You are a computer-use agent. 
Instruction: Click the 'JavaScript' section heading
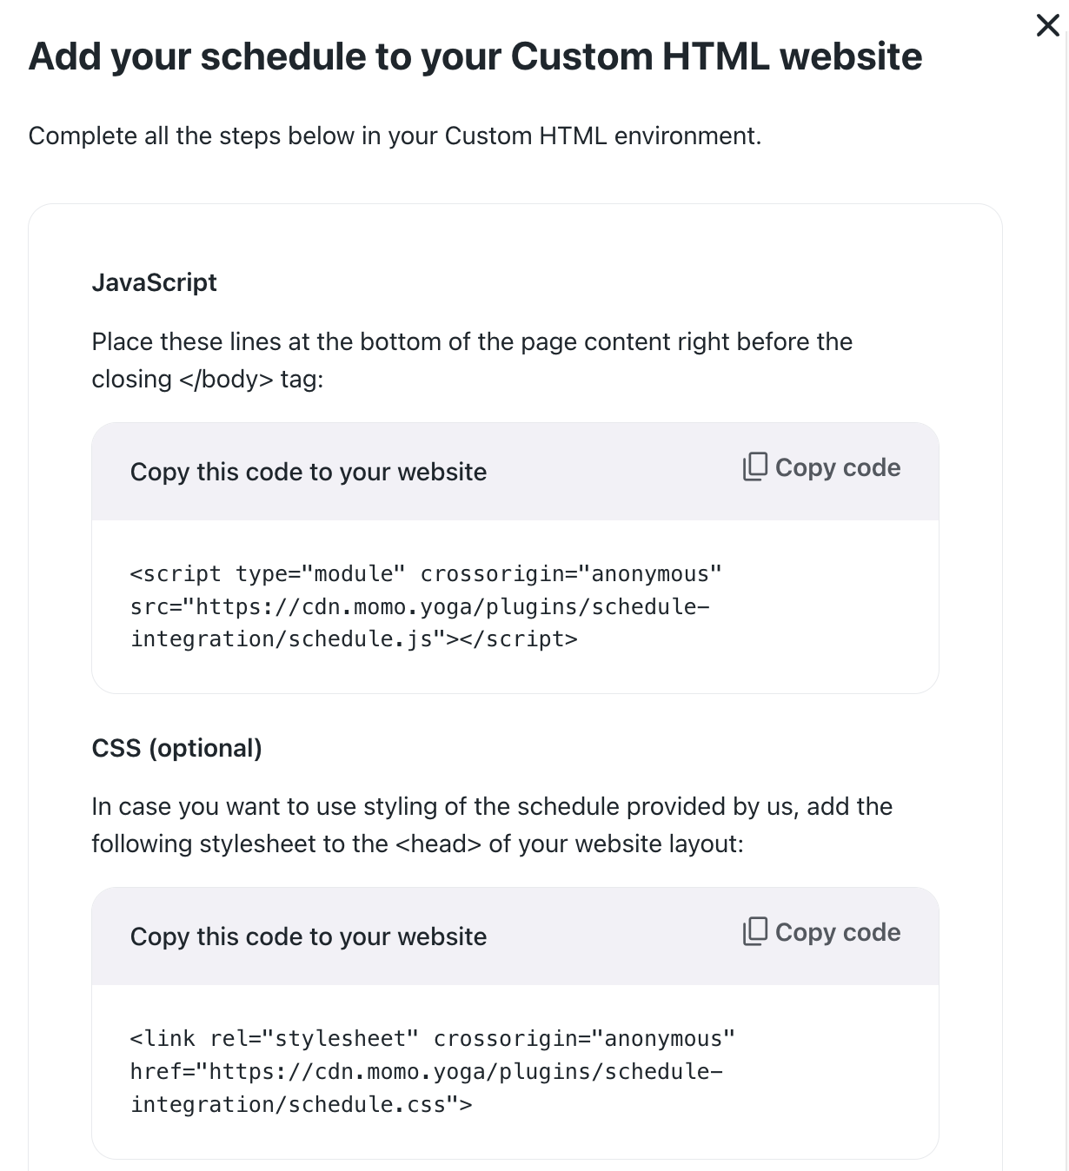pos(154,282)
